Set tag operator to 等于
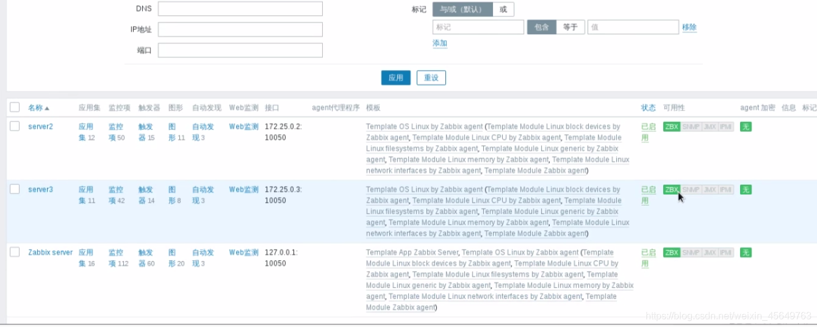 click(570, 27)
